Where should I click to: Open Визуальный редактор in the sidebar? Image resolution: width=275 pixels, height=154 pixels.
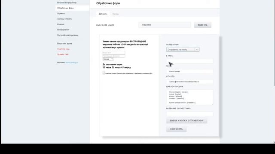(x=67, y=3)
